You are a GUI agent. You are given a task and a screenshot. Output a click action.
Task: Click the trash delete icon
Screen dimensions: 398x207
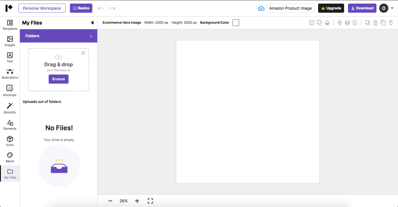click(391, 23)
